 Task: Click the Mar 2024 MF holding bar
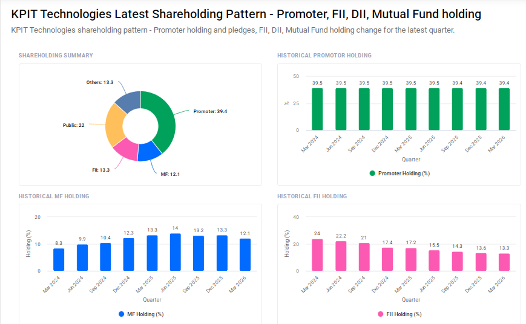(59, 260)
